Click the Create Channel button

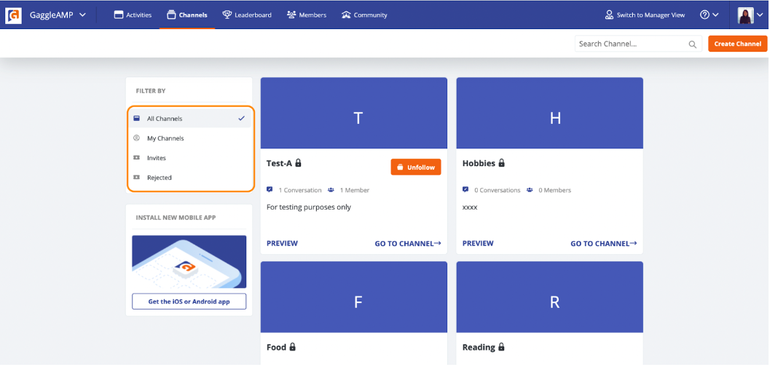(x=738, y=44)
